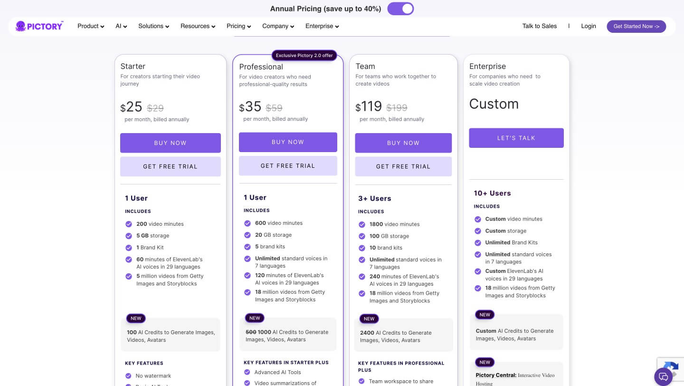Open the Company dropdown
684x386 pixels.
coord(278,26)
